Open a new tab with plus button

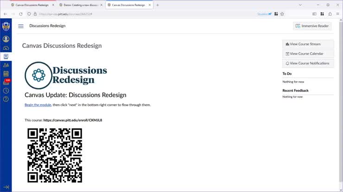(158, 5)
